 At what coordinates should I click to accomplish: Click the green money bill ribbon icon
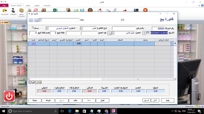[x=76, y=10]
